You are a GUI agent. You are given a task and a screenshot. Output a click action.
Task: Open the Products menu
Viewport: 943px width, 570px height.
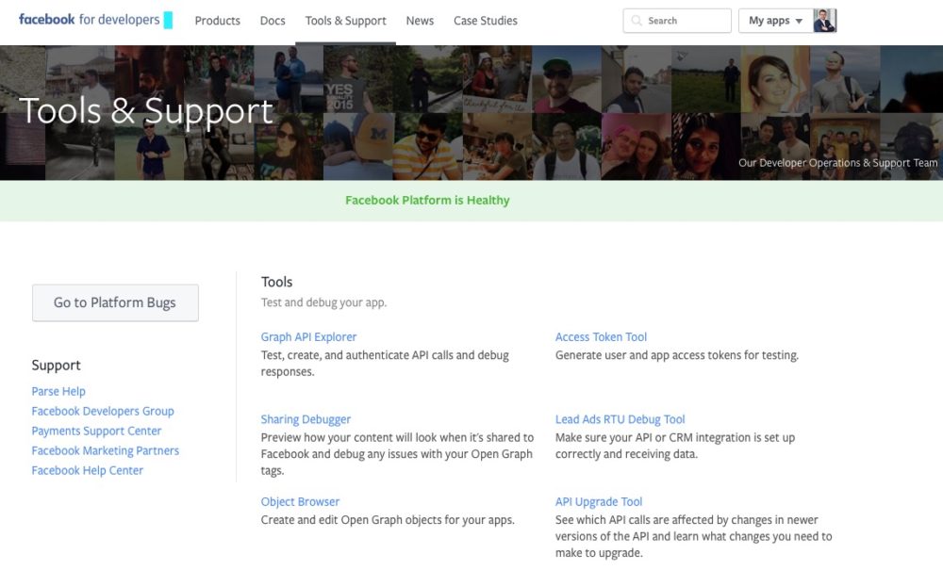[x=217, y=21]
